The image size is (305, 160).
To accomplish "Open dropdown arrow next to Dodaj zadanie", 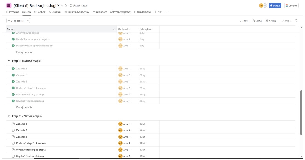I will 28,21.
